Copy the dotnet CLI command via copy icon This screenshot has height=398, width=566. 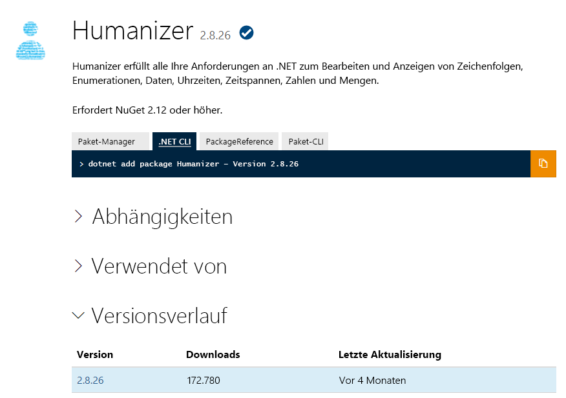tap(543, 164)
